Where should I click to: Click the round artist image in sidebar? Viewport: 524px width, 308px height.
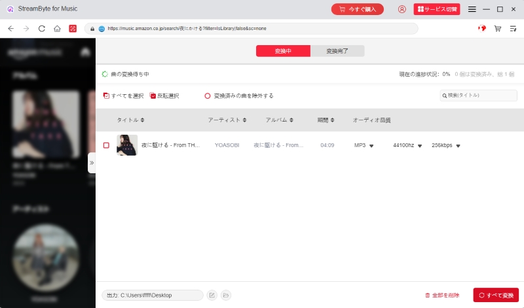pyautogui.click(x=46, y=258)
